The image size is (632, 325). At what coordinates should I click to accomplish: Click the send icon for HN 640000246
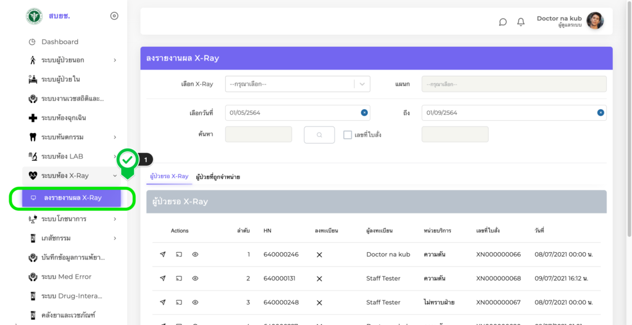[x=163, y=254]
